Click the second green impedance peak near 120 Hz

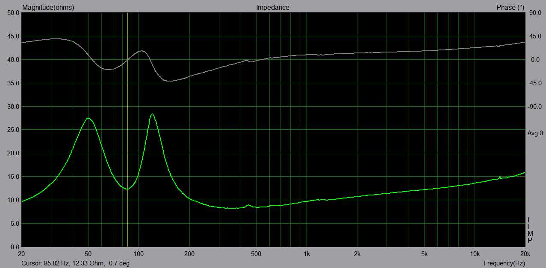tap(152, 114)
